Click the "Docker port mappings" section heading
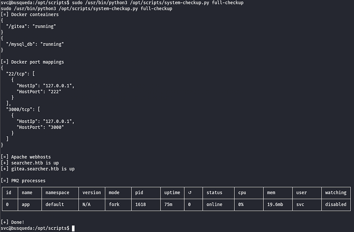Image resolution: width=354 pixels, height=232 pixels. 37,62
